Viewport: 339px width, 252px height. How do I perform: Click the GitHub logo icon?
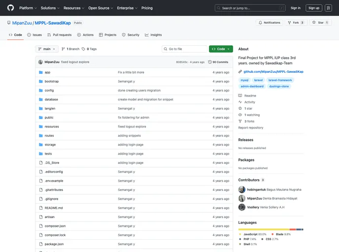(10, 8)
